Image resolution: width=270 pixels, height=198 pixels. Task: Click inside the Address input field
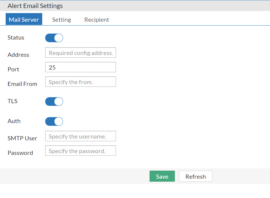tap(80, 52)
